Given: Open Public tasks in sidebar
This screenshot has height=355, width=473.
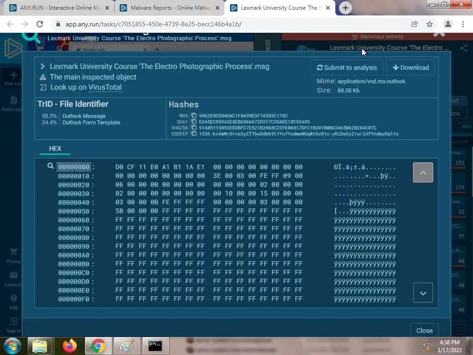Looking at the screenshot, I should pyautogui.click(x=13, y=100).
